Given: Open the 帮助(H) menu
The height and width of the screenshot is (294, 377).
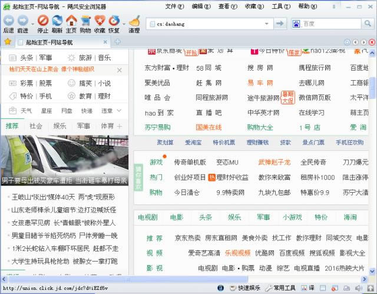Looking at the screenshot, I should pos(307,6).
